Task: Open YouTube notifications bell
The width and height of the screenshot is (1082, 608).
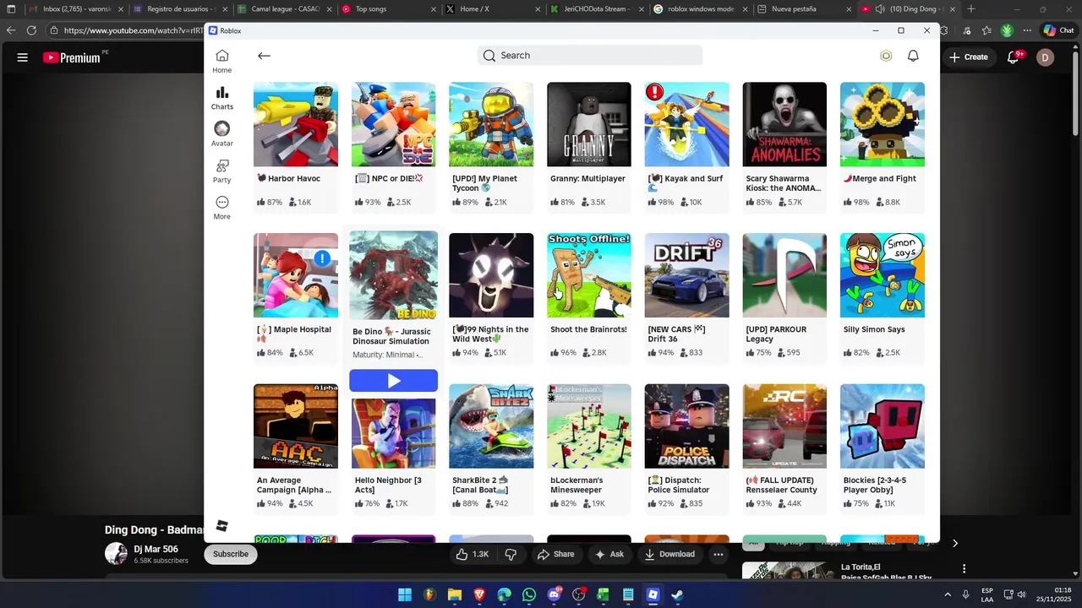Action: 1014,57
